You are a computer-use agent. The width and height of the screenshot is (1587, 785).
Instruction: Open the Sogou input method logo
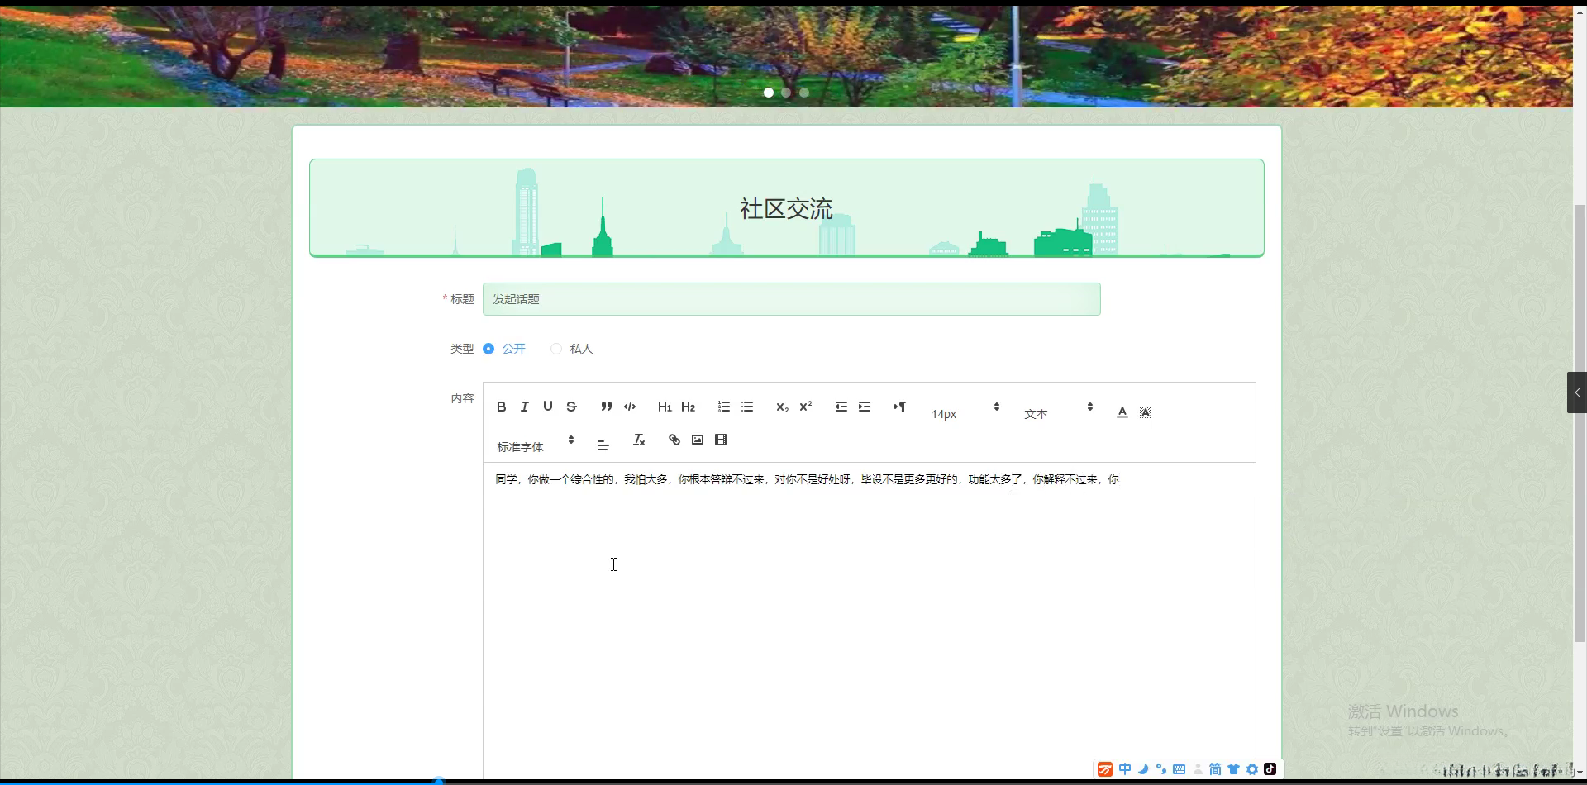click(1105, 770)
